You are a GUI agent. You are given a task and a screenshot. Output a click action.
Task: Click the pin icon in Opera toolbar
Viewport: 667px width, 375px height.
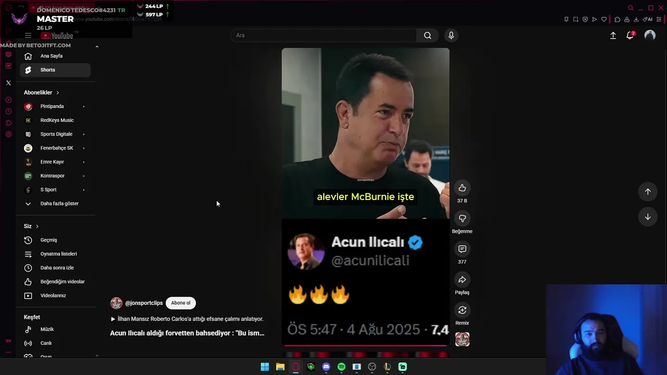pyautogui.click(x=566, y=19)
